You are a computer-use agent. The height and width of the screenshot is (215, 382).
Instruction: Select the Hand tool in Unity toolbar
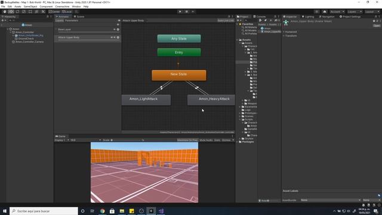pos(5,12)
